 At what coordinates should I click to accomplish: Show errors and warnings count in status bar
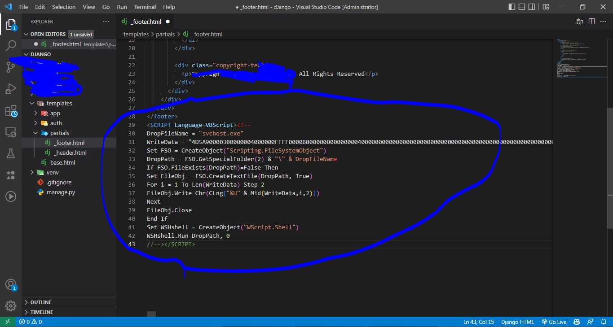click(30, 322)
